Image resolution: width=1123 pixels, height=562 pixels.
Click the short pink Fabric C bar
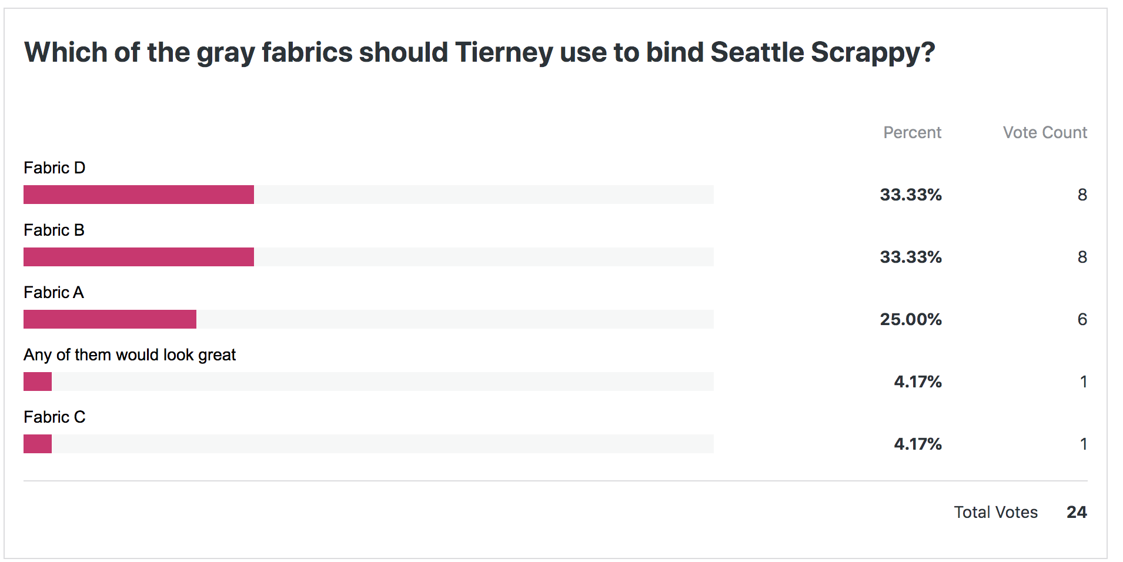click(x=38, y=444)
